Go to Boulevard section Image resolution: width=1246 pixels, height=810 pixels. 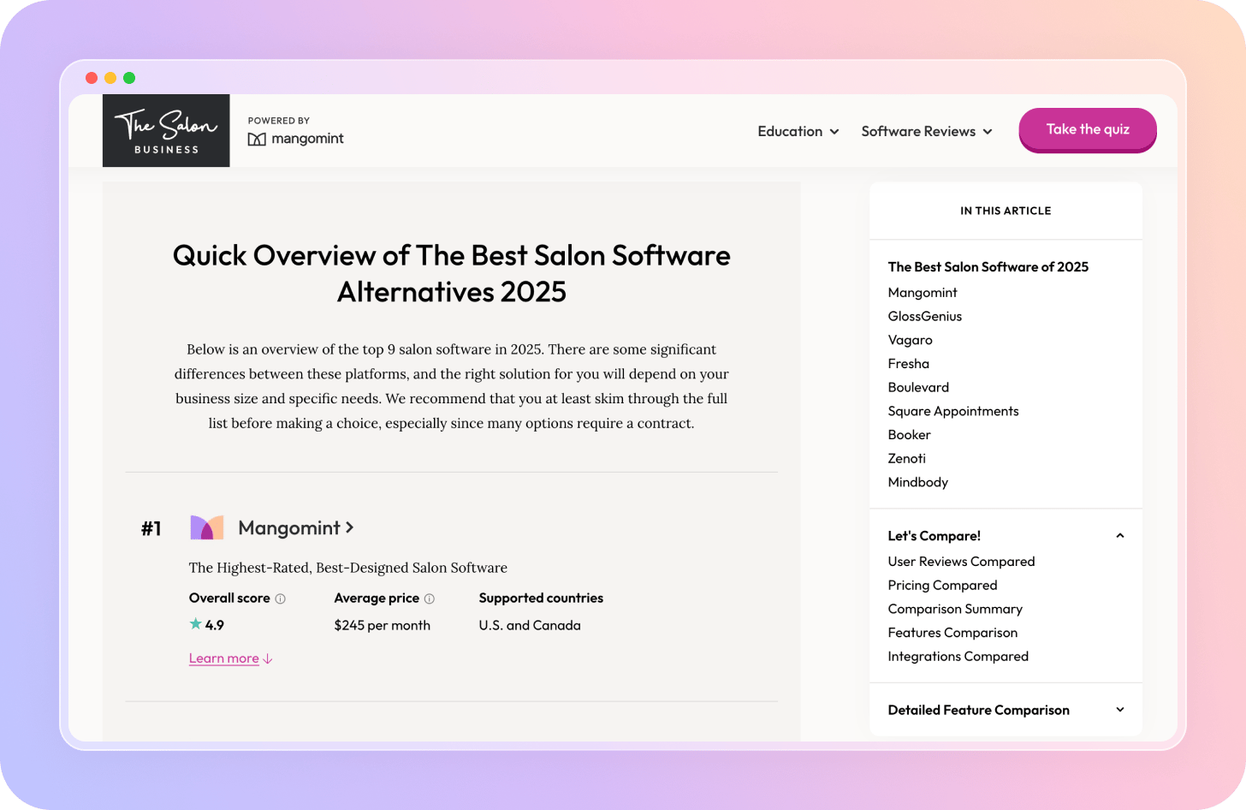[918, 388]
